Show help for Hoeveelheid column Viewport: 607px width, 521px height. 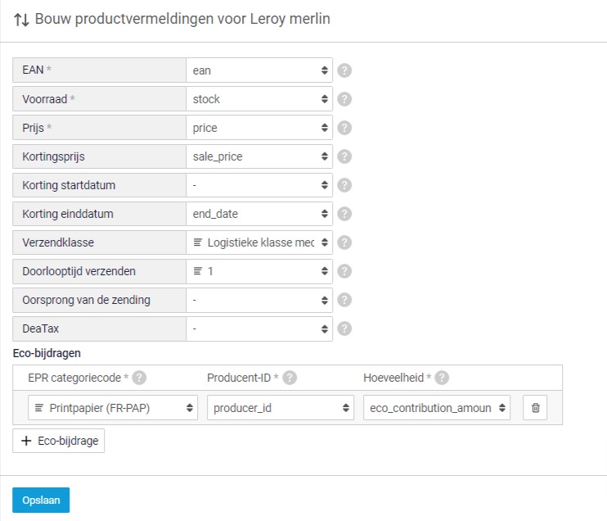442,378
